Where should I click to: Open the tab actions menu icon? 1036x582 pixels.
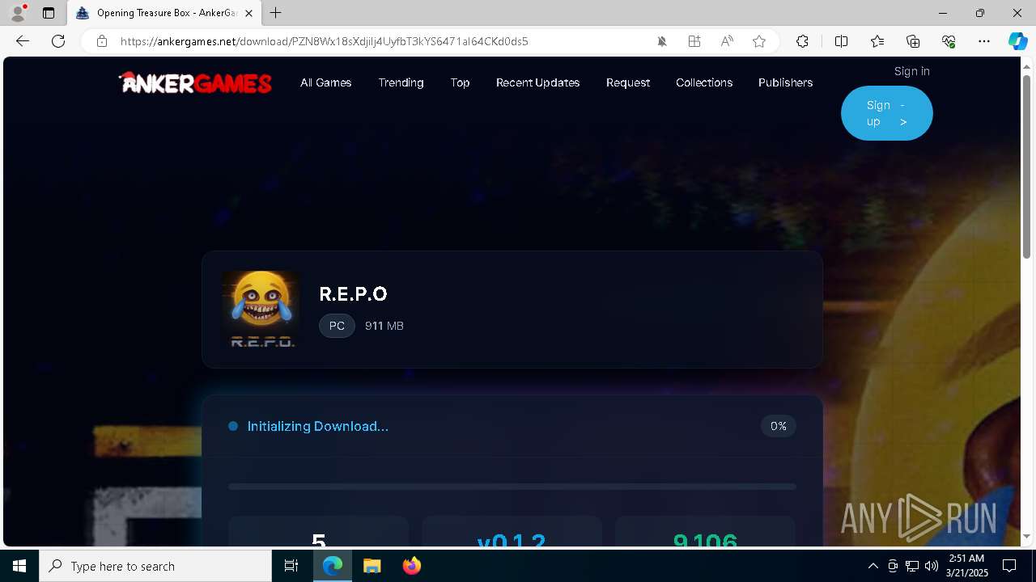(49, 13)
